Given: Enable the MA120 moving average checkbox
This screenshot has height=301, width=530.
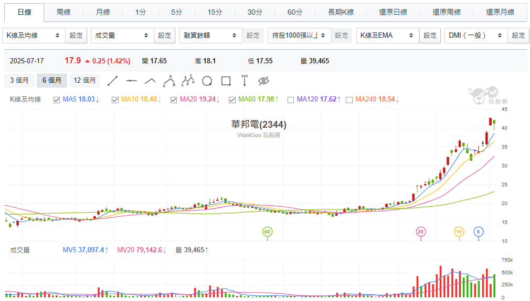Looking at the screenshot, I should 291,99.
